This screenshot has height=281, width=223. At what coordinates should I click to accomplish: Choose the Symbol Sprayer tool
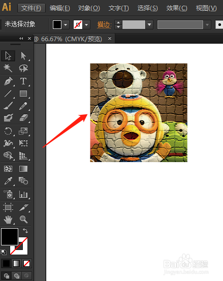click(8, 194)
